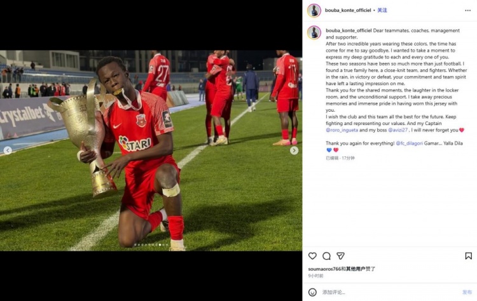Click the header profile avatar
477x301 pixels.
click(314, 10)
